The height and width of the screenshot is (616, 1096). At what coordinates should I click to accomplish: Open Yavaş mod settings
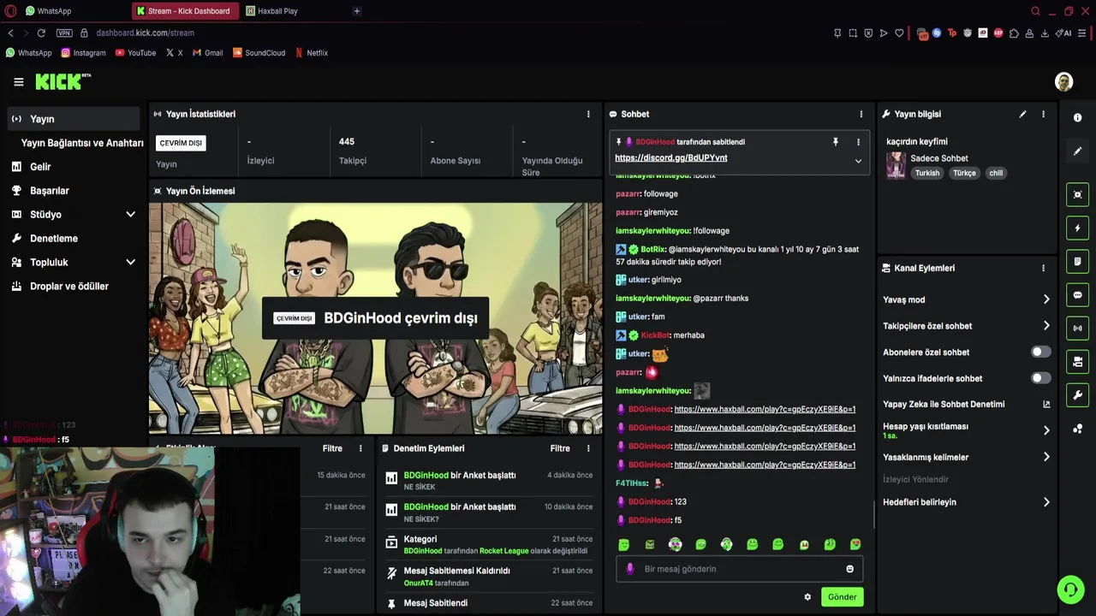click(x=966, y=299)
